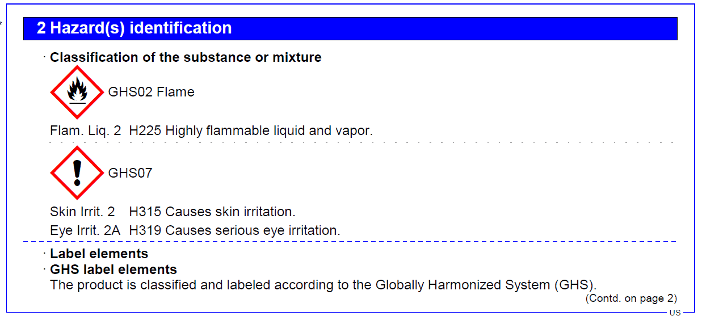Select the H225 highly flammable liquid statement
This screenshot has height=320, width=702.
coord(251,130)
